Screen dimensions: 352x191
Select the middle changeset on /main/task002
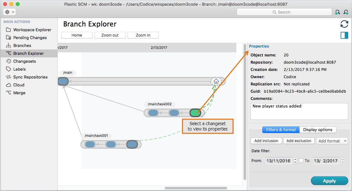coord(174,113)
